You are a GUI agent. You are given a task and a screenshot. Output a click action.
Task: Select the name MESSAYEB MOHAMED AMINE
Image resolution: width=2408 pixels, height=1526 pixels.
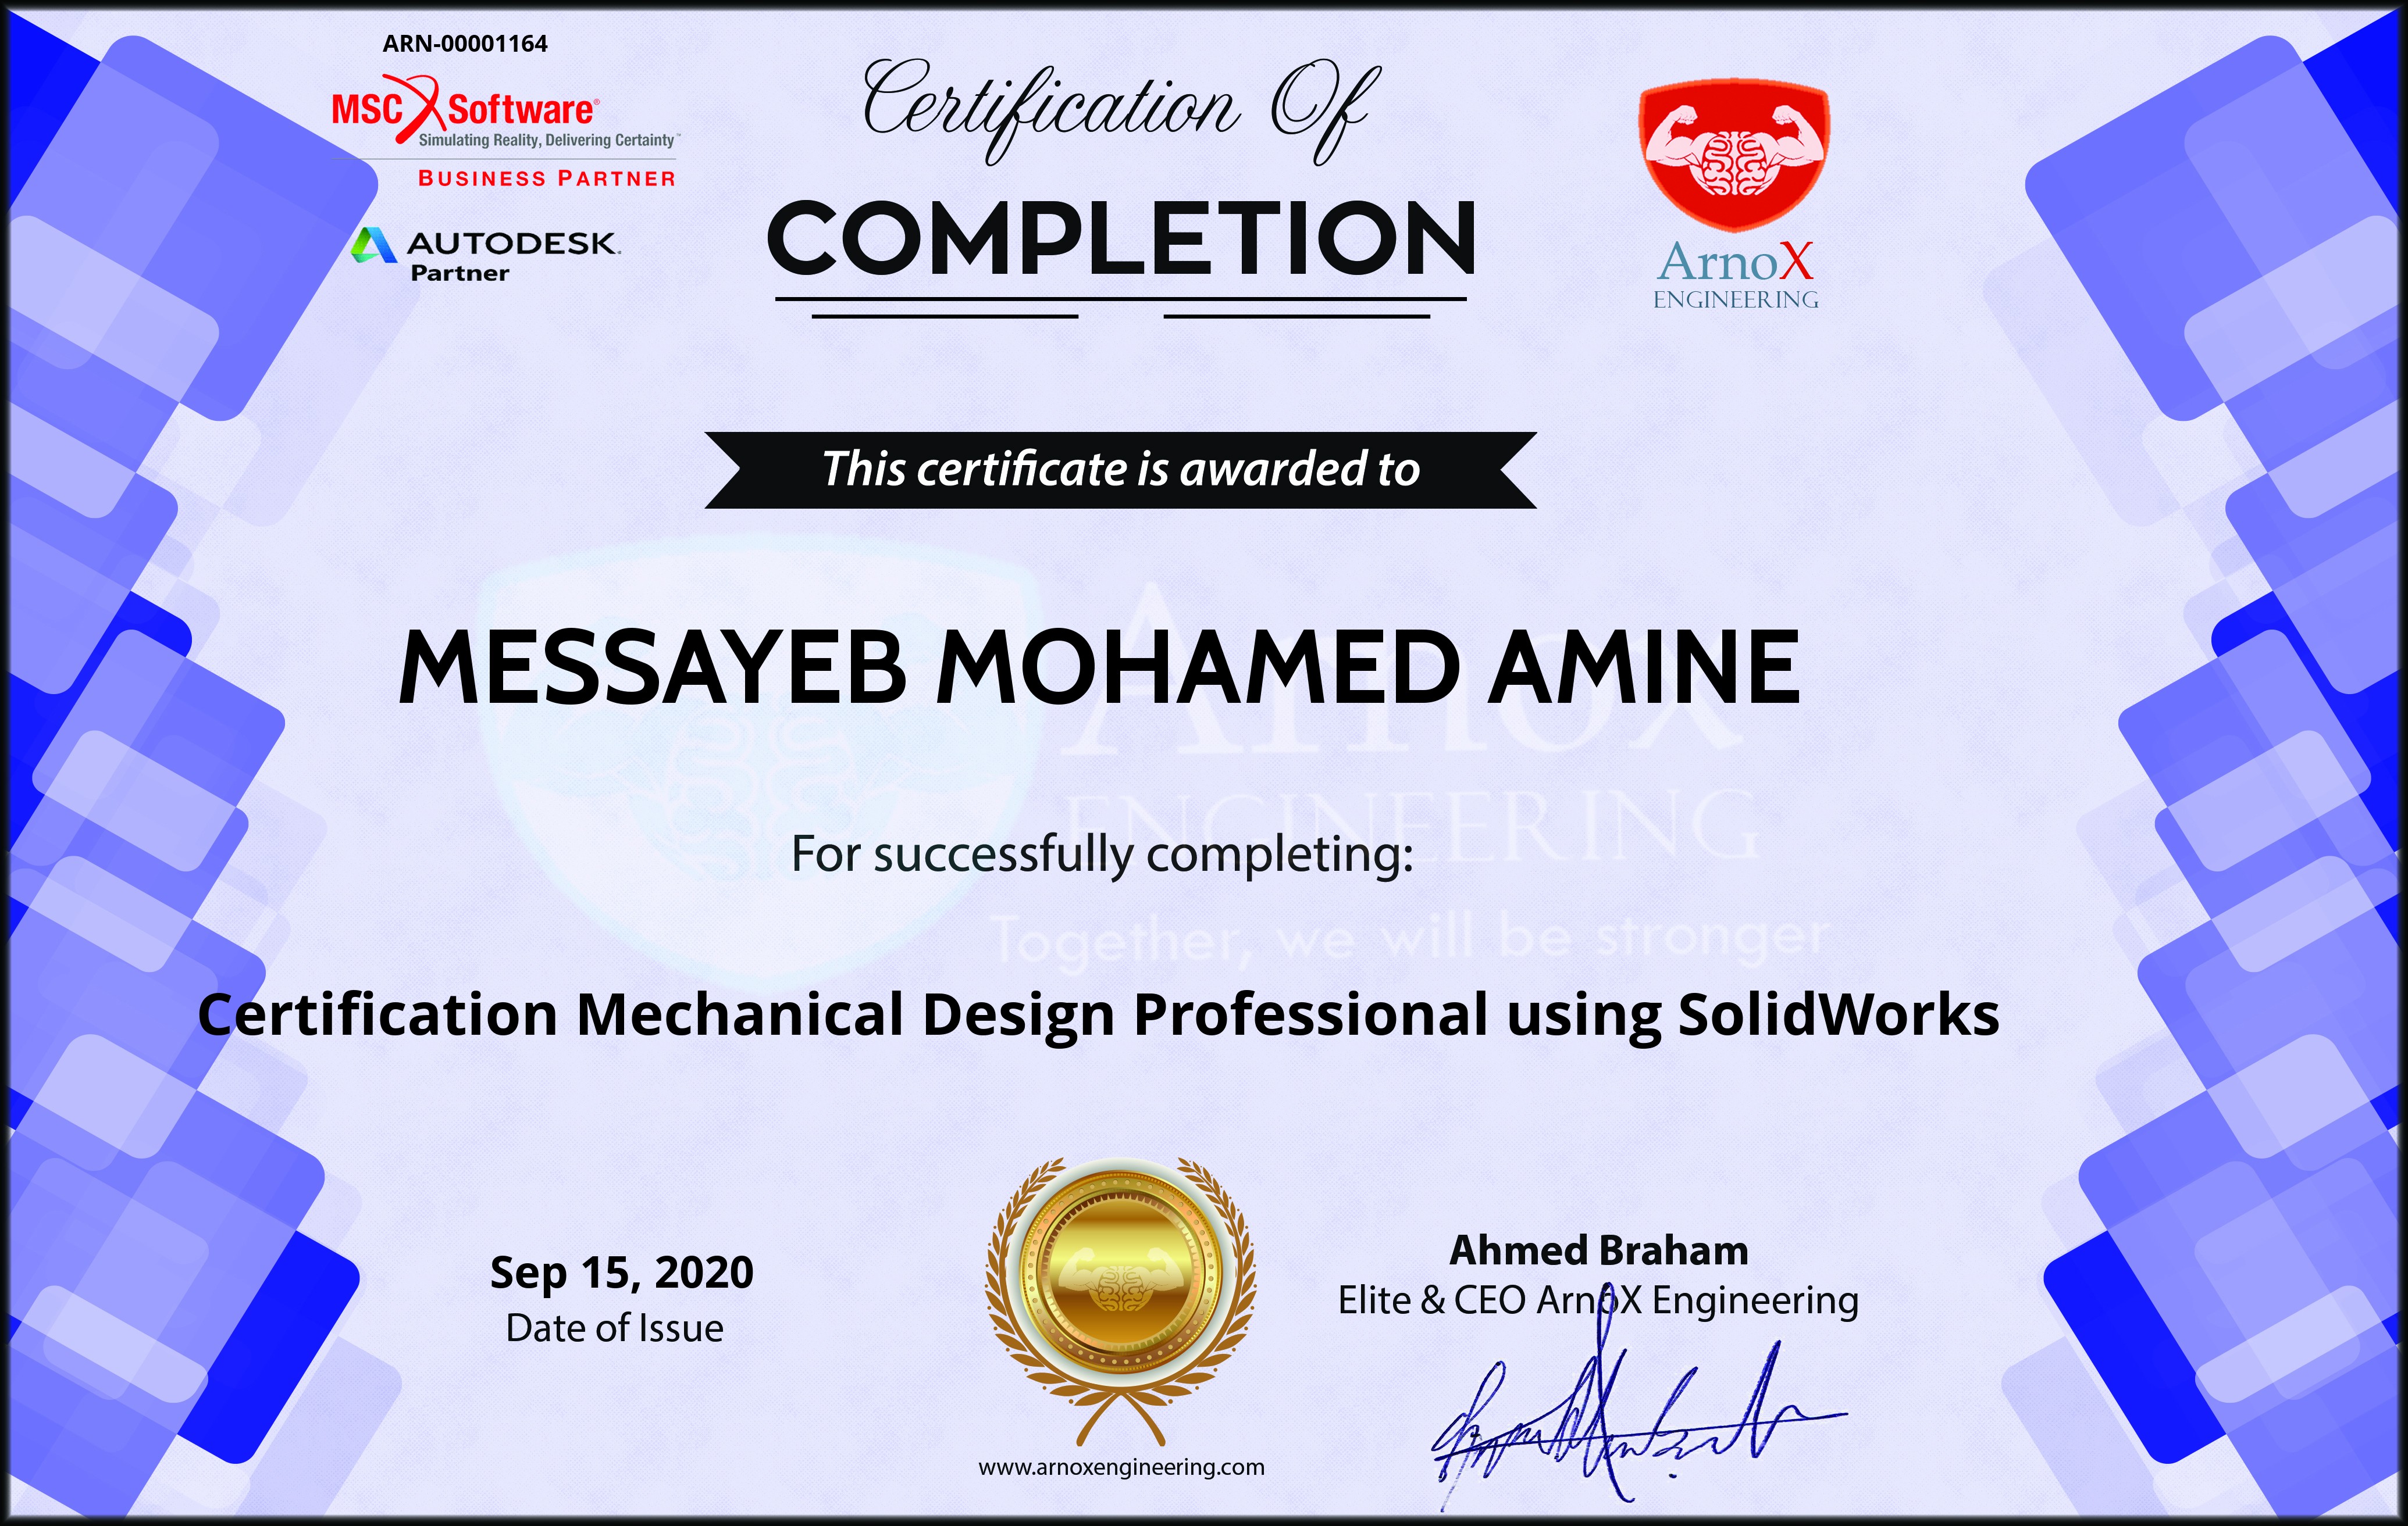[1099, 667]
